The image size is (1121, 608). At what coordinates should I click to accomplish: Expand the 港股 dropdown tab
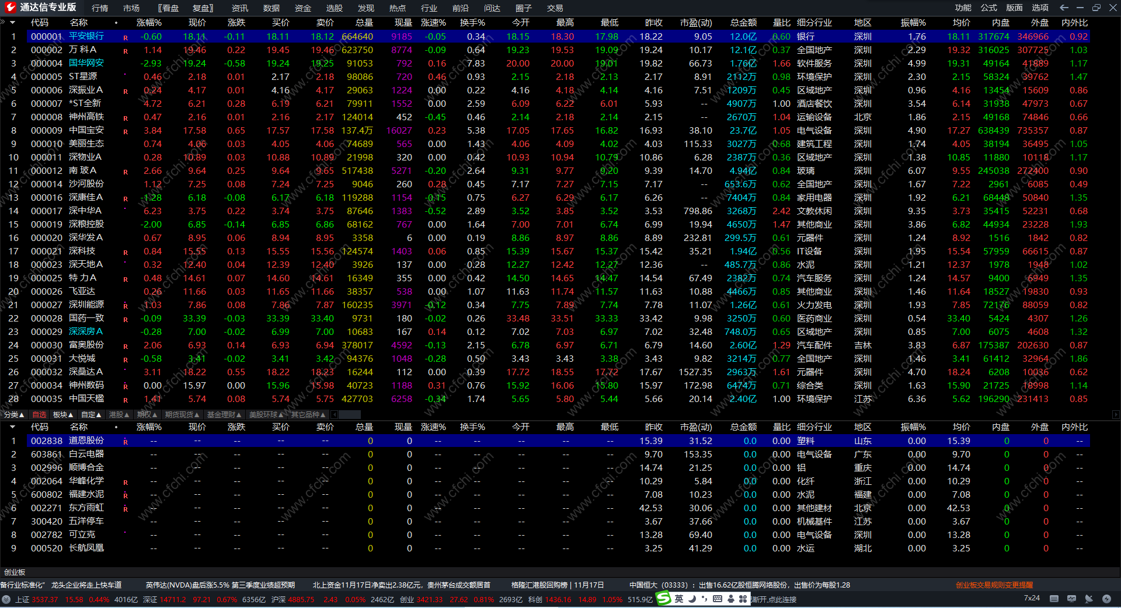[119, 415]
